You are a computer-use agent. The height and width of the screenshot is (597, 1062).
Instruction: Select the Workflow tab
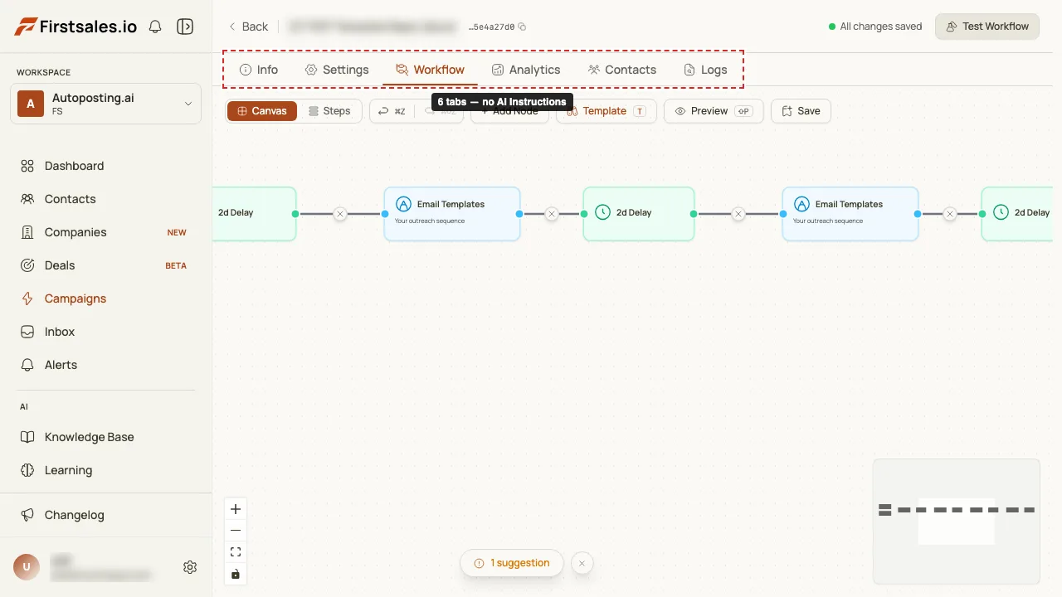pos(430,70)
